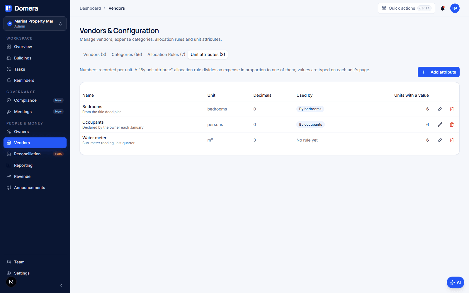Click the By bedrooms rule chip
This screenshot has width=469, height=293.
310,109
